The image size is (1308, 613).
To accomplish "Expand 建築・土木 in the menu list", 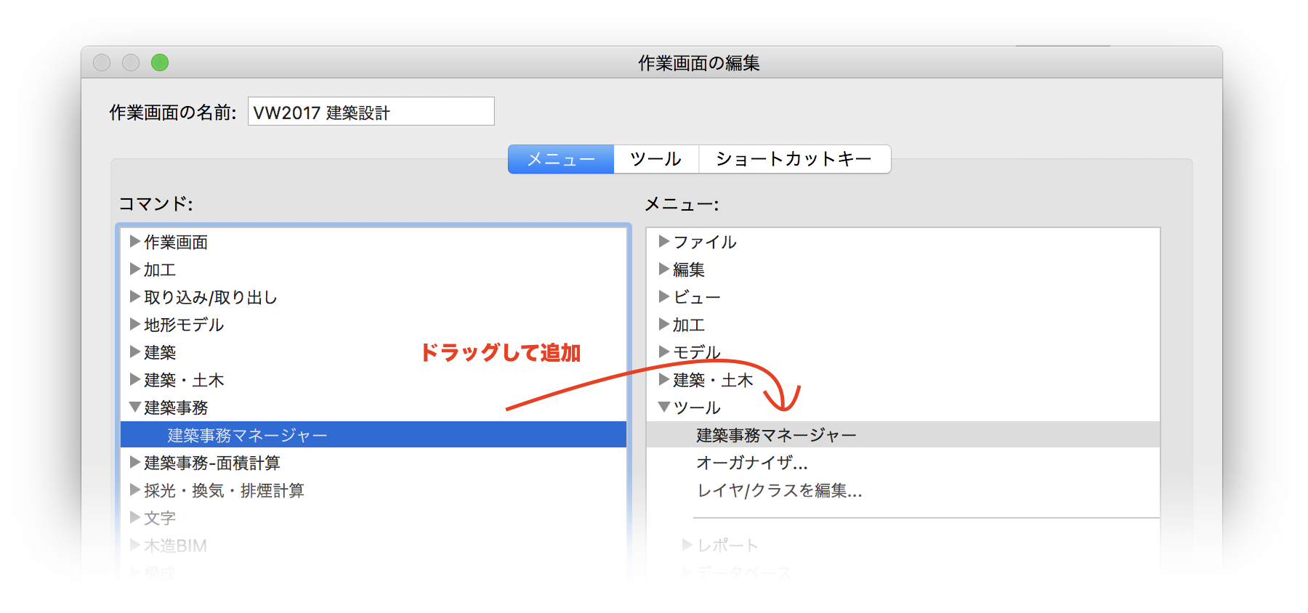I will click(x=663, y=379).
